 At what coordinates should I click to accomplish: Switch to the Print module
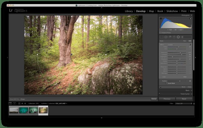184,11
